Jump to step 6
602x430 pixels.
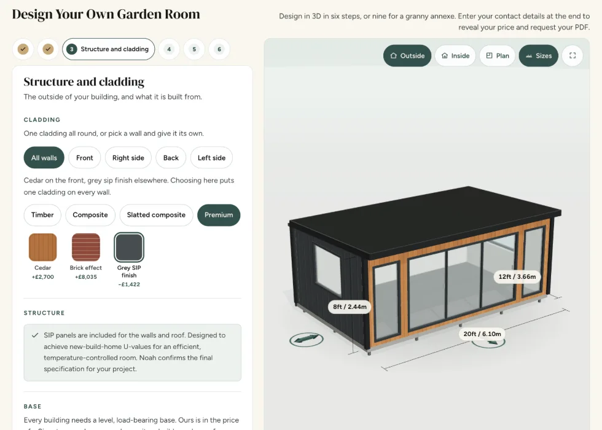[219, 49]
